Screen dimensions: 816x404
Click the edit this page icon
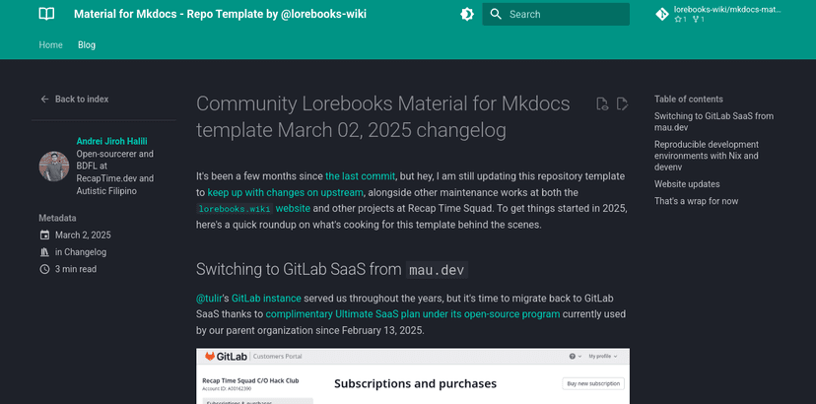pos(622,103)
